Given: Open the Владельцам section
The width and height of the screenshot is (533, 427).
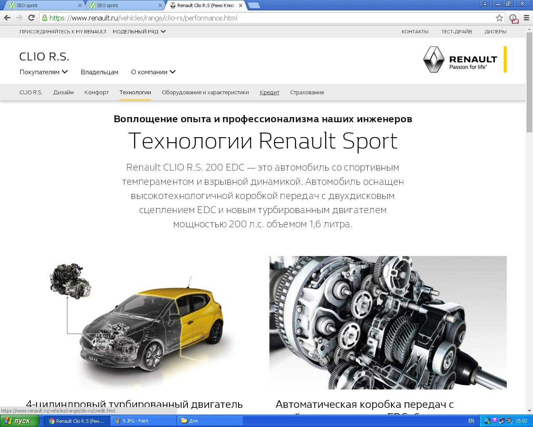Looking at the screenshot, I should coord(100,72).
